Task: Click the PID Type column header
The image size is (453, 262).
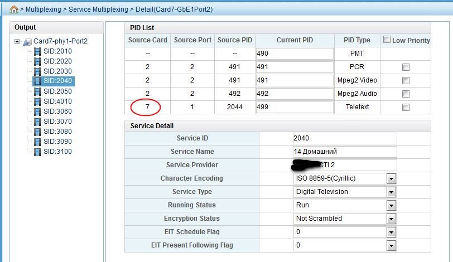Action: [x=357, y=40]
